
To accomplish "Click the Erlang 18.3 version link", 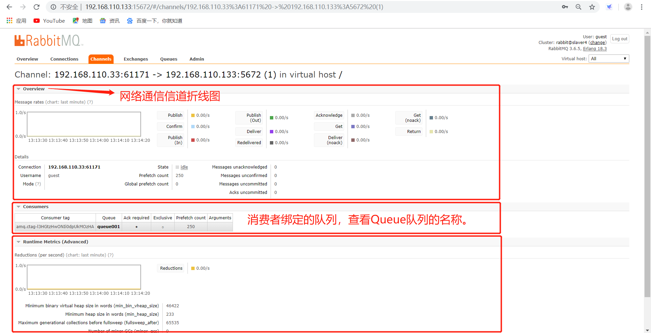I will click(595, 49).
